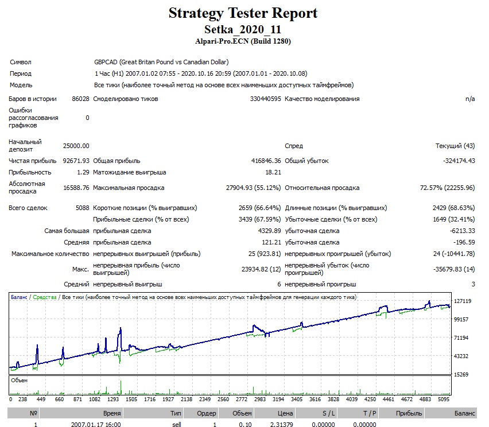This screenshot has width=489, height=427.
Task: Select total trades value 5088
Action: tap(82, 208)
